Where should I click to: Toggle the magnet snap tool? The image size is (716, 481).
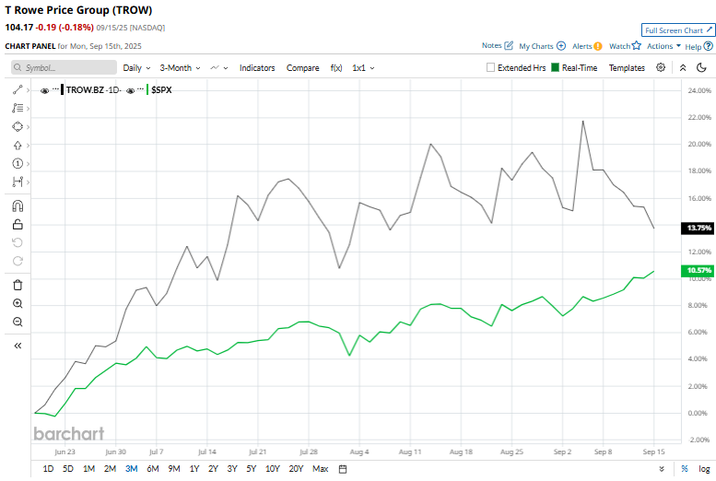pos(18,206)
